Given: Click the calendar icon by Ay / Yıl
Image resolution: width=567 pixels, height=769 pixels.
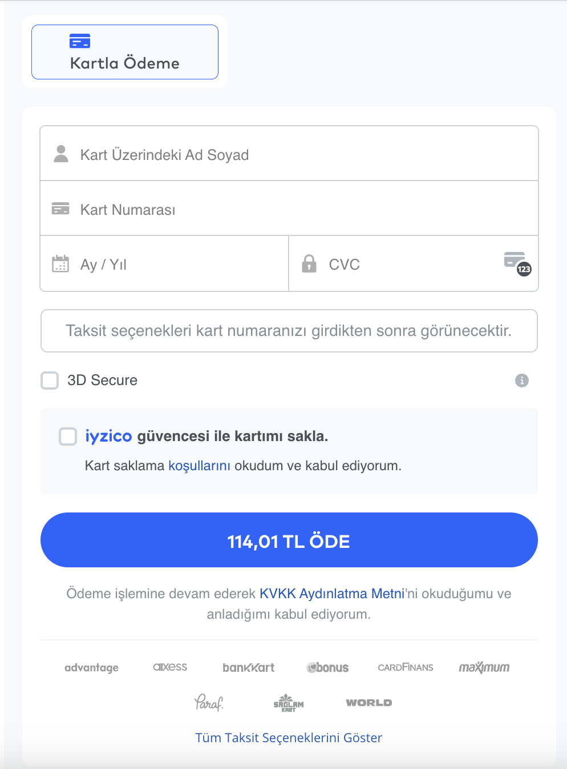Looking at the screenshot, I should pyautogui.click(x=60, y=264).
